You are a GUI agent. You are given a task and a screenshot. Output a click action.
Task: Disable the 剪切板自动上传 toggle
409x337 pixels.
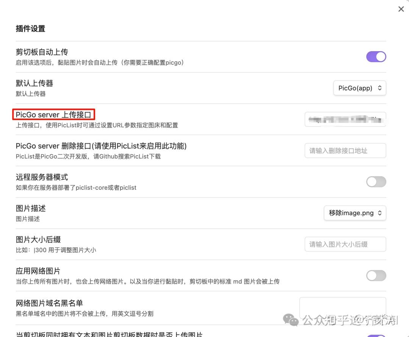click(376, 56)
